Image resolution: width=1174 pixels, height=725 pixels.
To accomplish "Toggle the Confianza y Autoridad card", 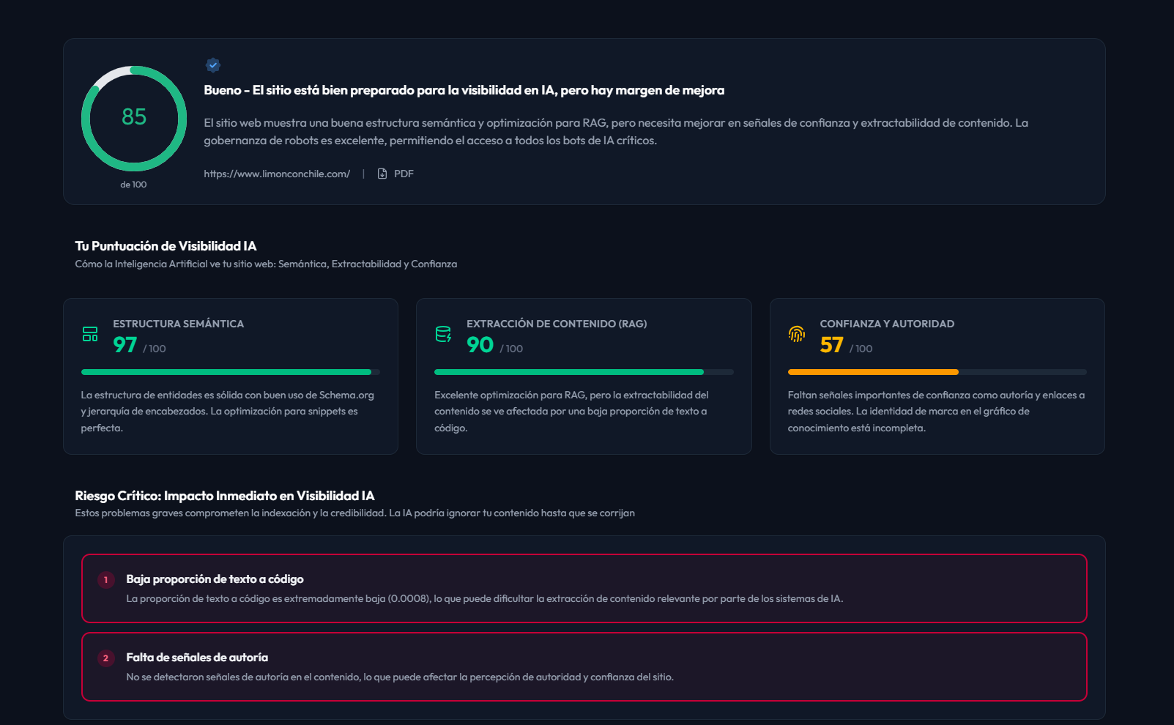I will coord(937,376).
